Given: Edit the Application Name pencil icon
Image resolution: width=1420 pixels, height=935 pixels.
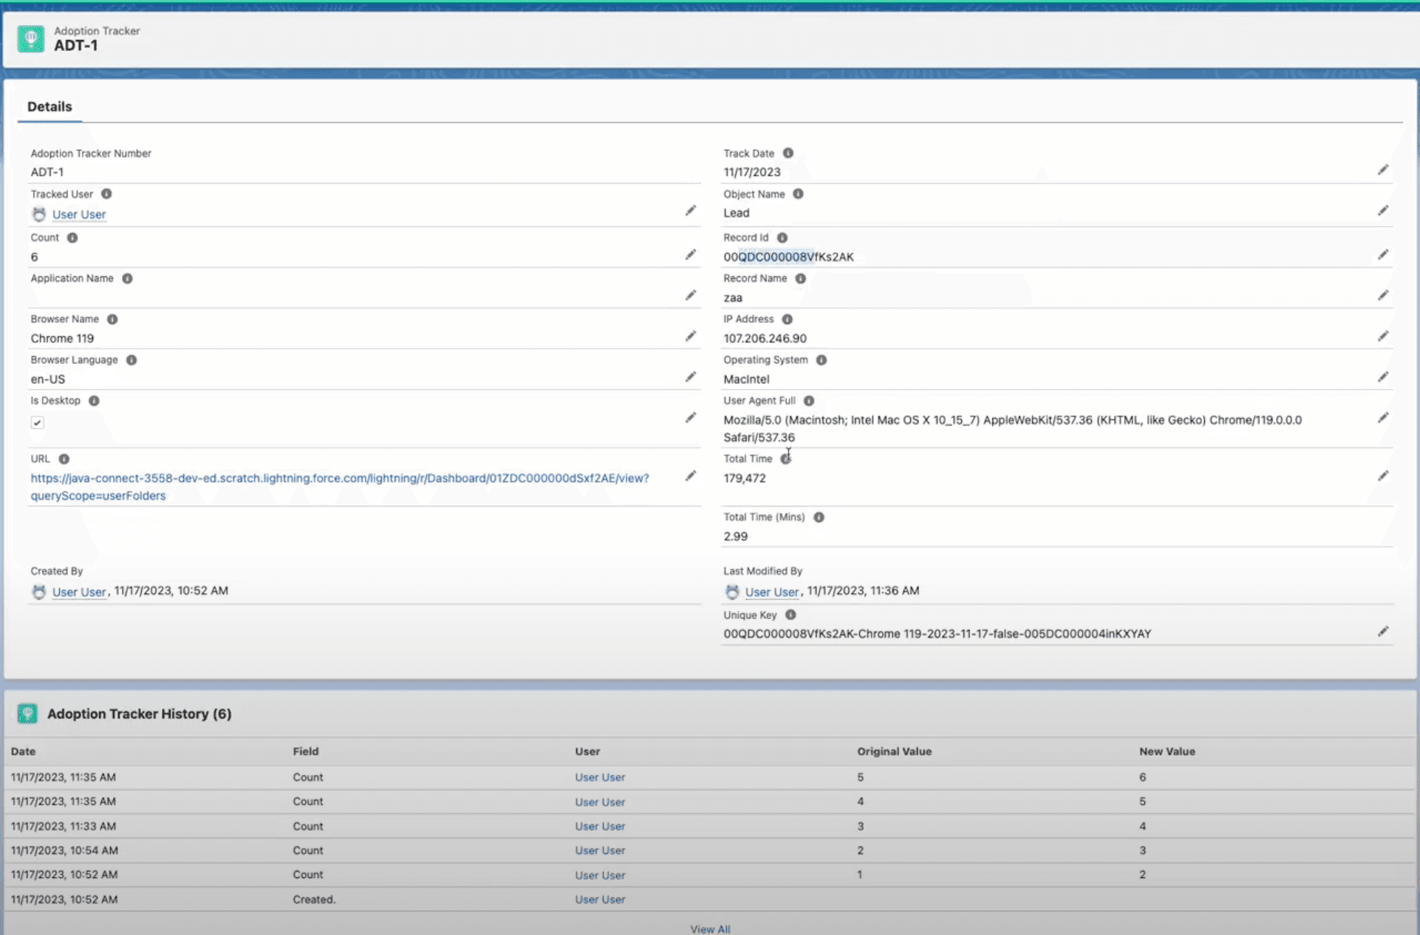Looking at the screenshot, I should [x=690, y=295].
